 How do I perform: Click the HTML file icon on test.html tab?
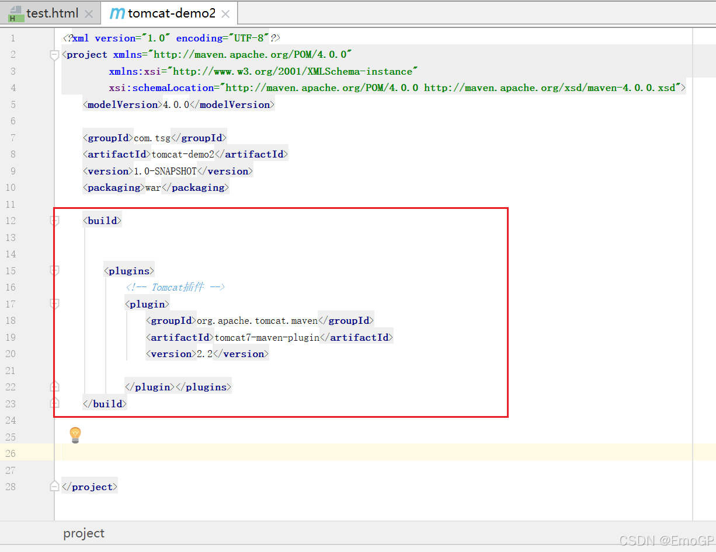(x=16, y=13)
